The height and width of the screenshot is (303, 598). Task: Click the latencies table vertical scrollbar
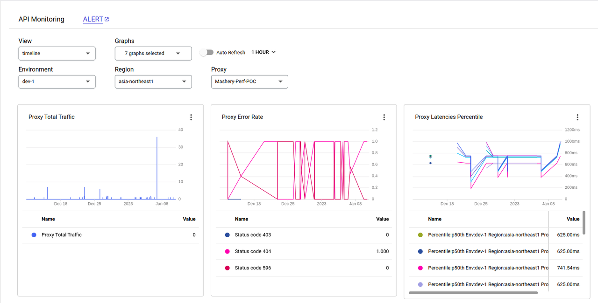[x=584, y=223]
